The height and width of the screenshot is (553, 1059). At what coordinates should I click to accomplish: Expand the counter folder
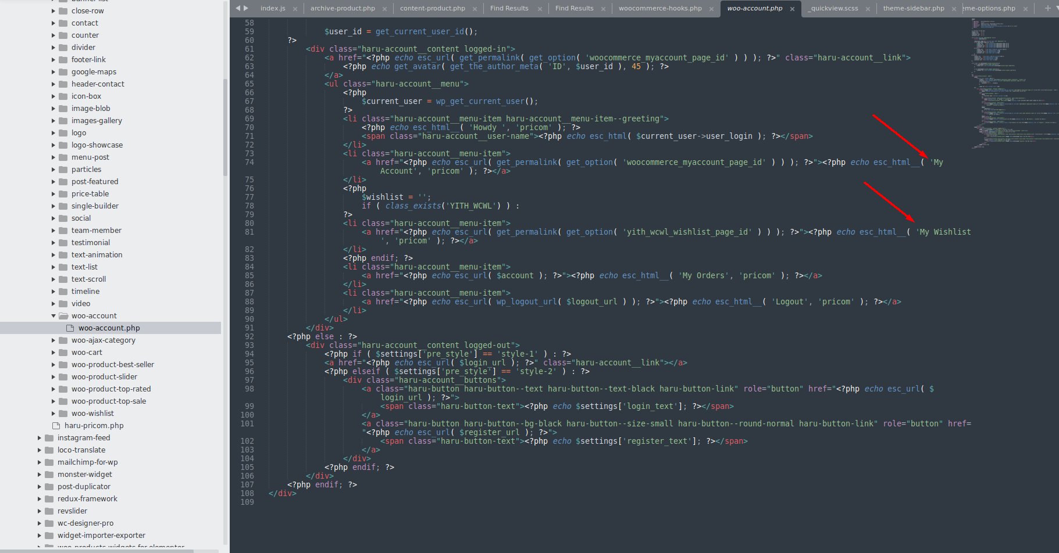tap(54, 35)
